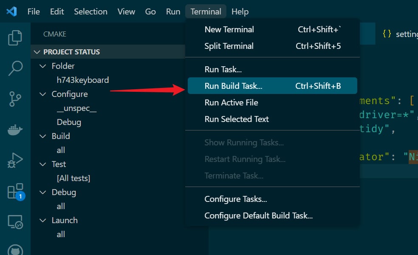
Task: Open the File menu
Action: pyautogui.click(x=34, y=11)
